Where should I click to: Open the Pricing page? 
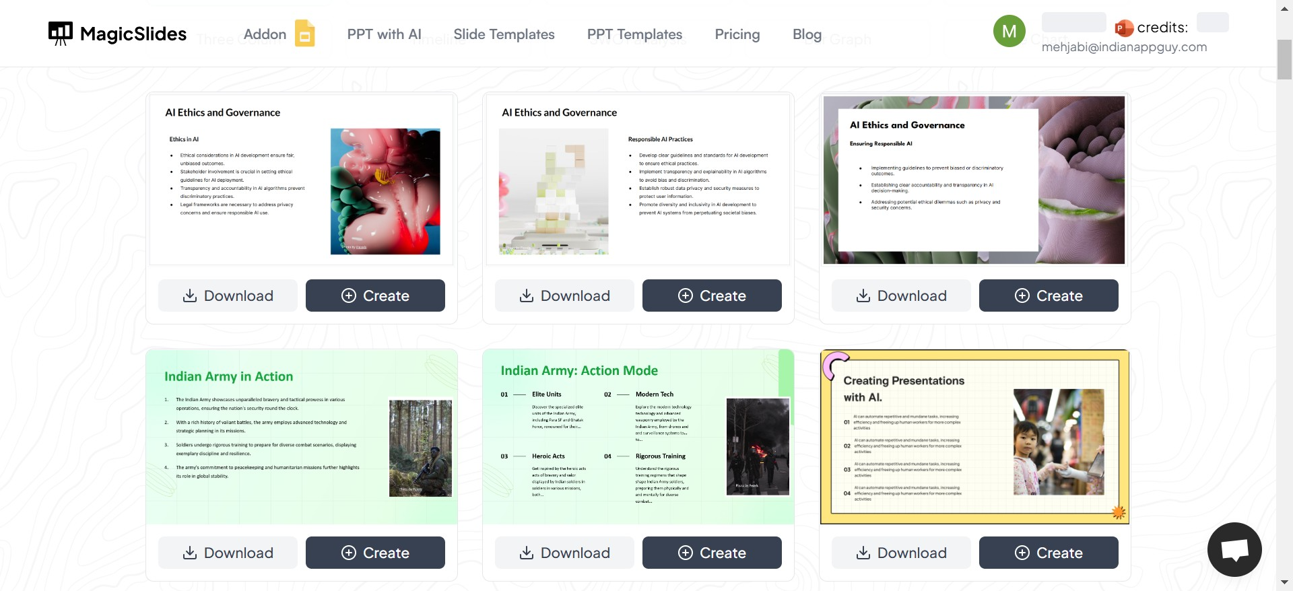pyautogui.click(x=737, y=34)
